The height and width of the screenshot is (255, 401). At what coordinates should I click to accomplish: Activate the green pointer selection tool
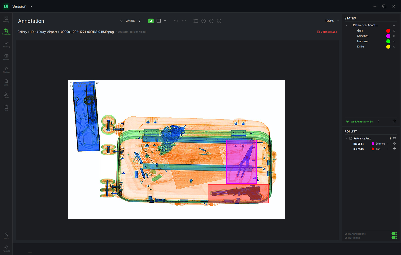click(x=151, y=21)
